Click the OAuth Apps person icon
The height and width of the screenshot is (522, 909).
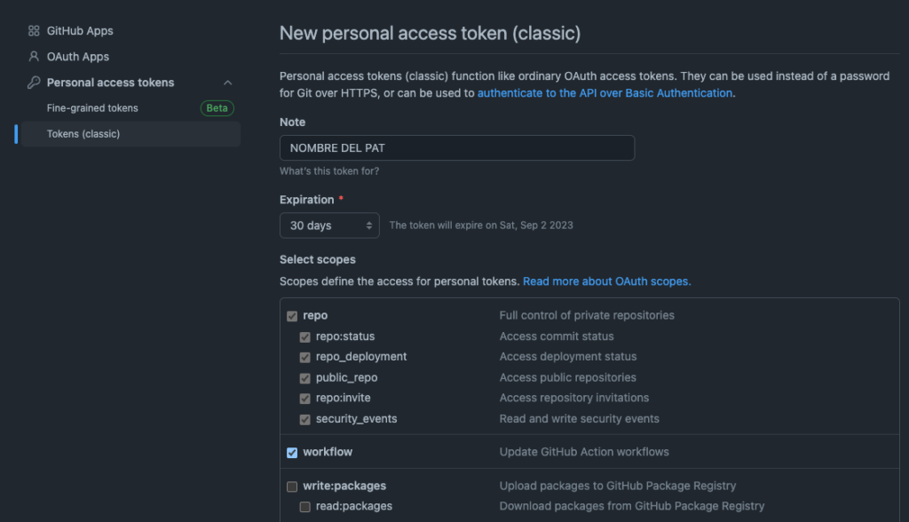tap(34, 56)
